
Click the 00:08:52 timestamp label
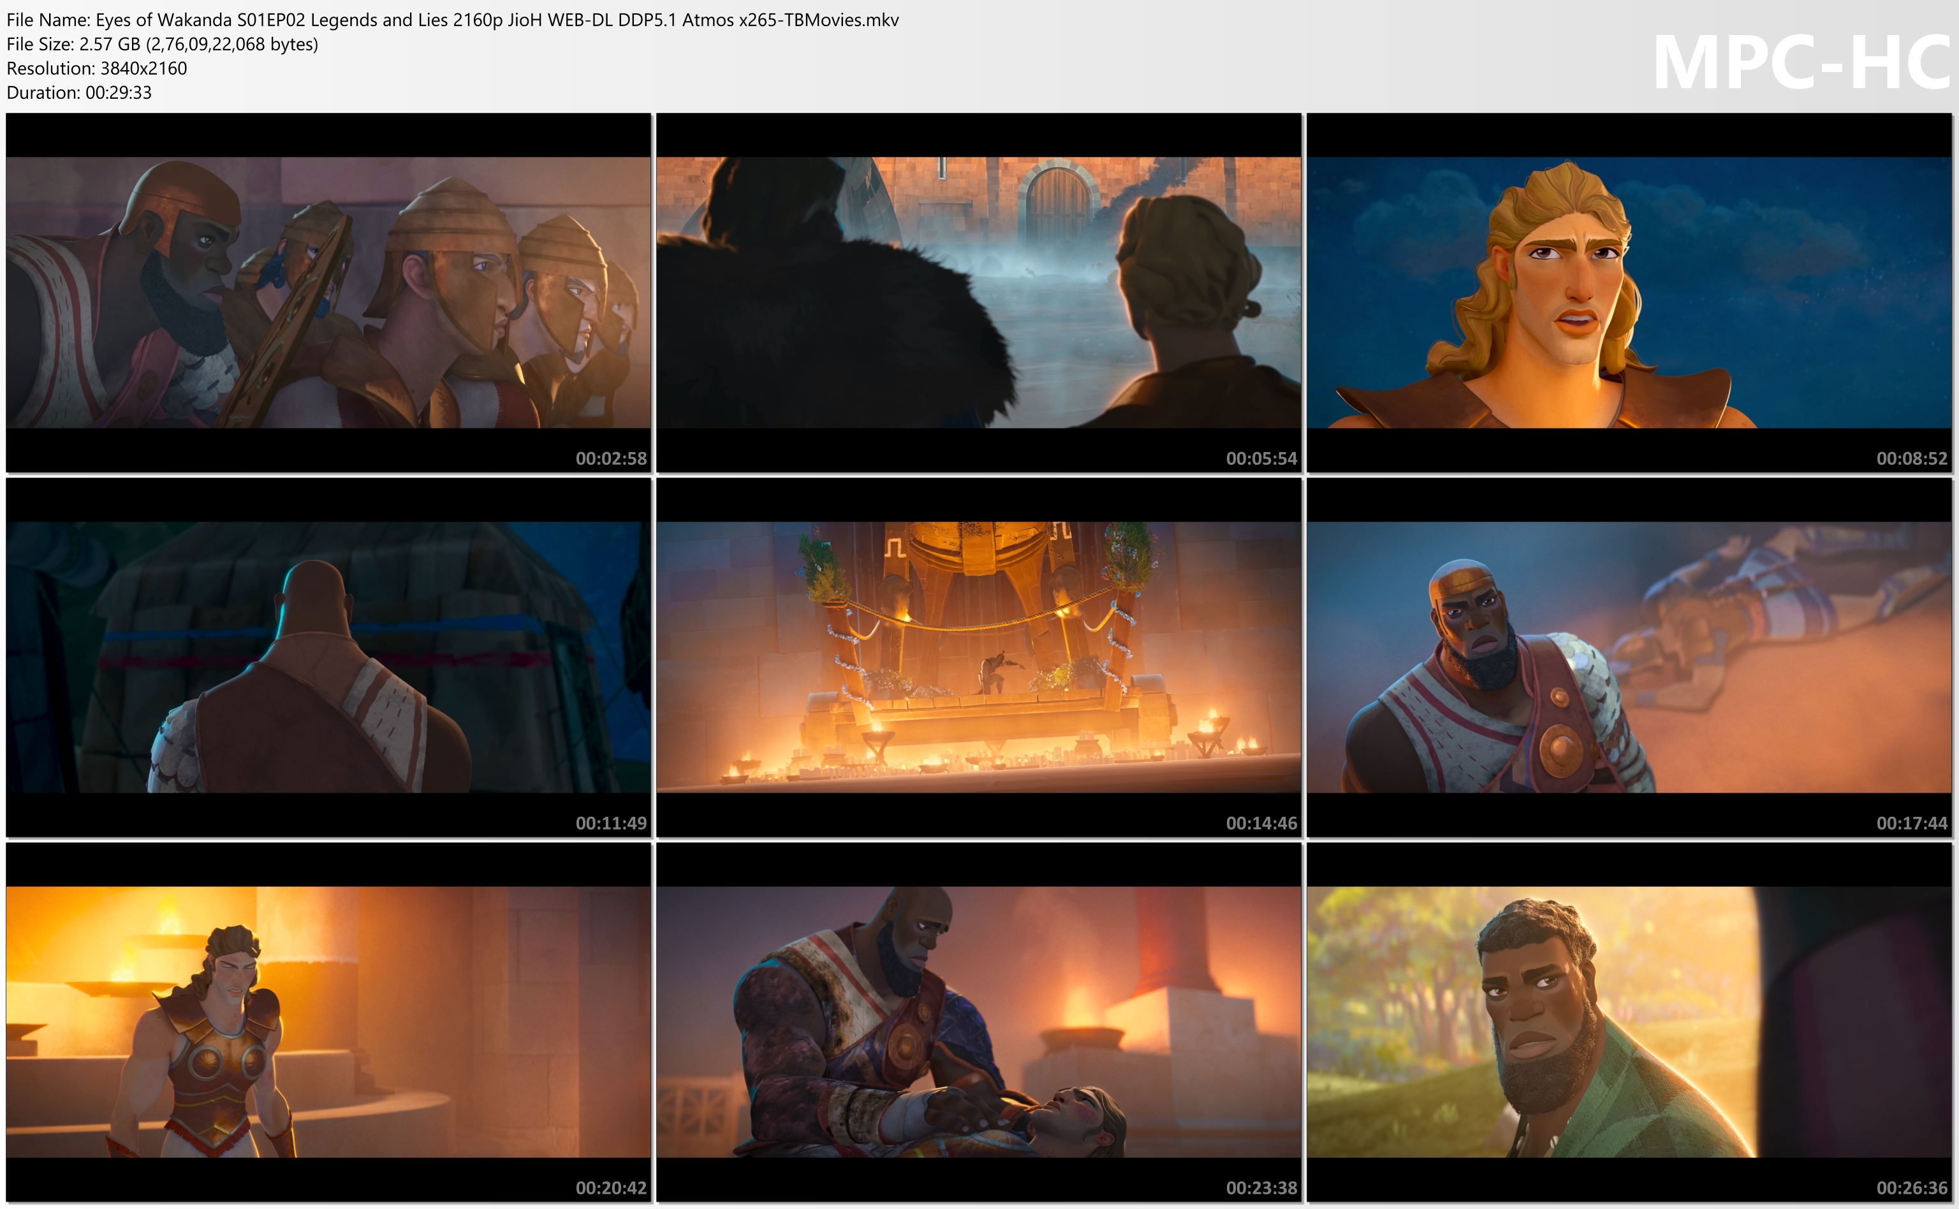pyautogui.click(x=1912, y=458)
